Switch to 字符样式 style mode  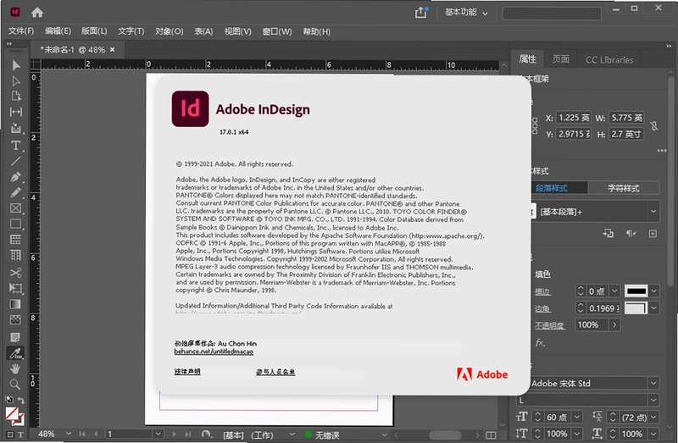(x=624, y=188)
